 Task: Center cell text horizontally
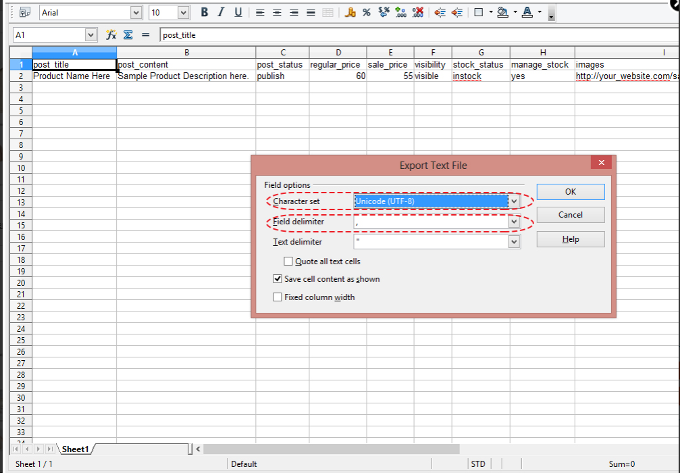(277, 13)
